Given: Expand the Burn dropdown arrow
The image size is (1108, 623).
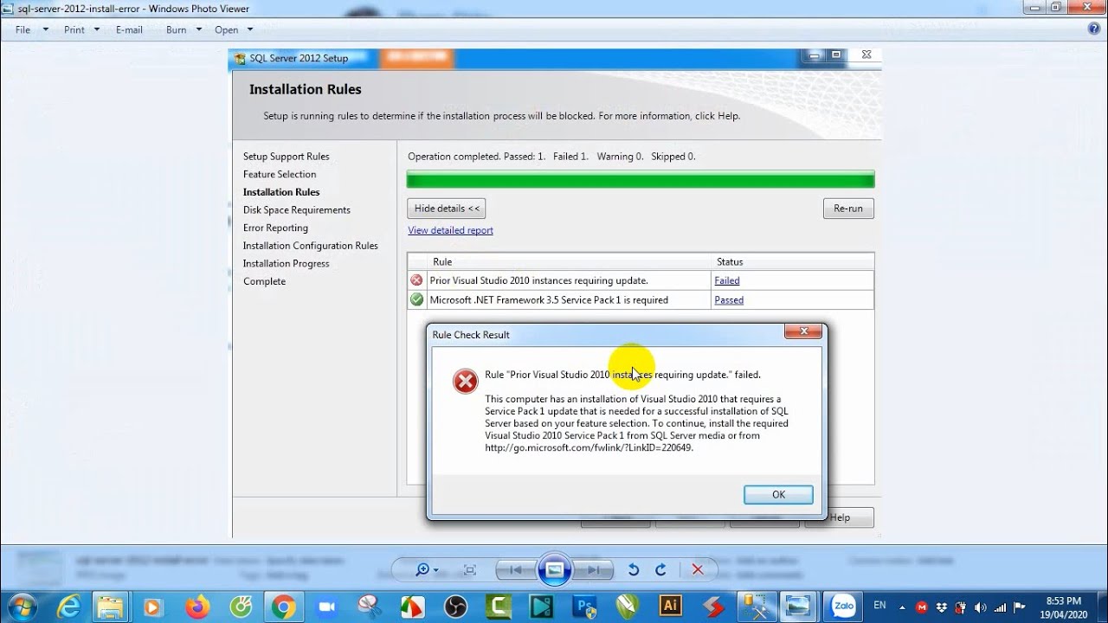Looking at the screenshot, I should 198,29.
